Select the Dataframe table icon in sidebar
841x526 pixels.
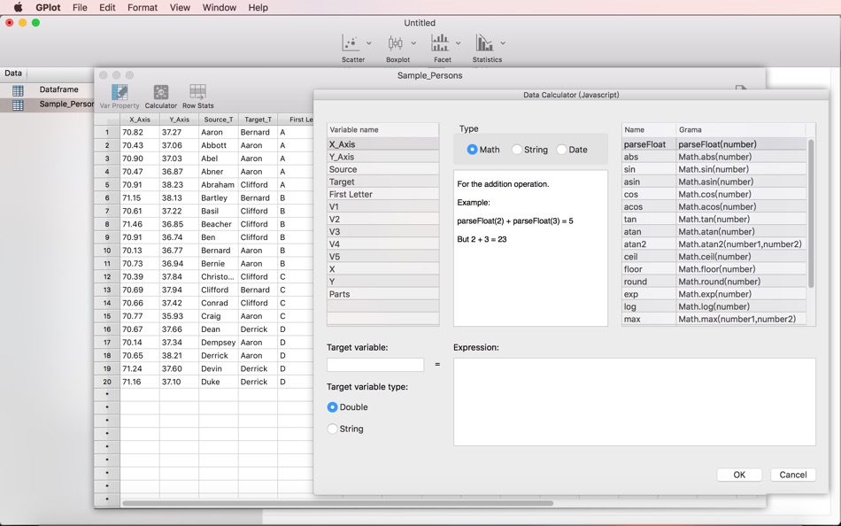pos(18,89)
